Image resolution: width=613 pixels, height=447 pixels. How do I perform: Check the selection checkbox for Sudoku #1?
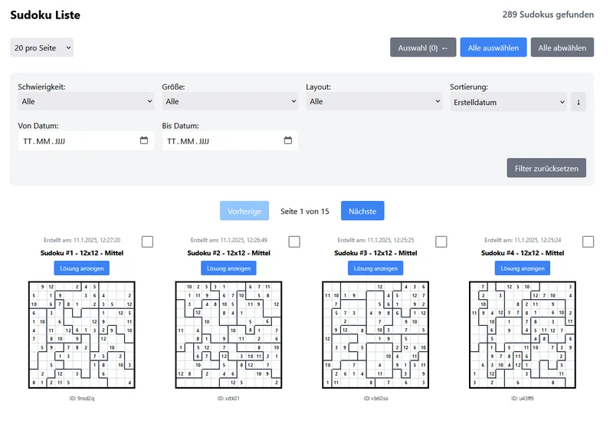[147, 241]
